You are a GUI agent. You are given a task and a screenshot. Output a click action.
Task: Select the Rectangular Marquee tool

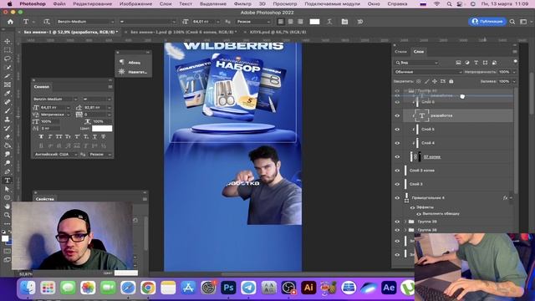(8, 50)
